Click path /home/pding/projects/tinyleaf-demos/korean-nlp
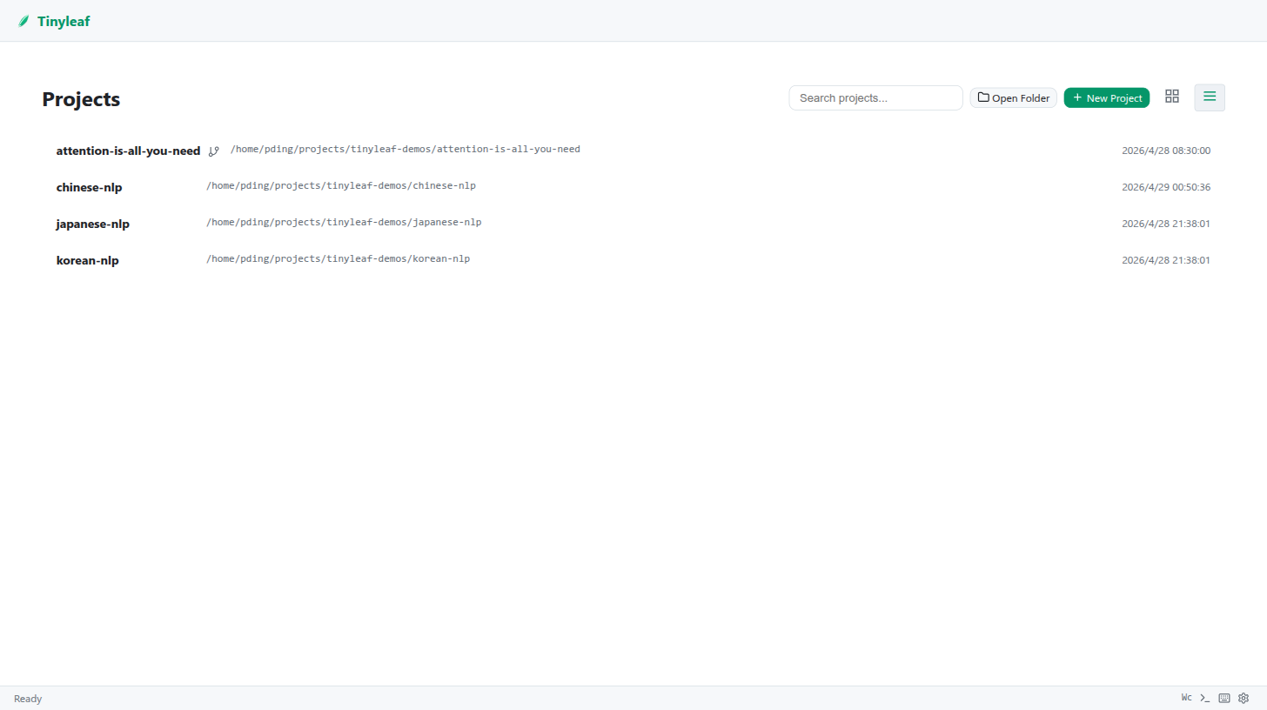 pyautogui.click(x=338, y=259)
